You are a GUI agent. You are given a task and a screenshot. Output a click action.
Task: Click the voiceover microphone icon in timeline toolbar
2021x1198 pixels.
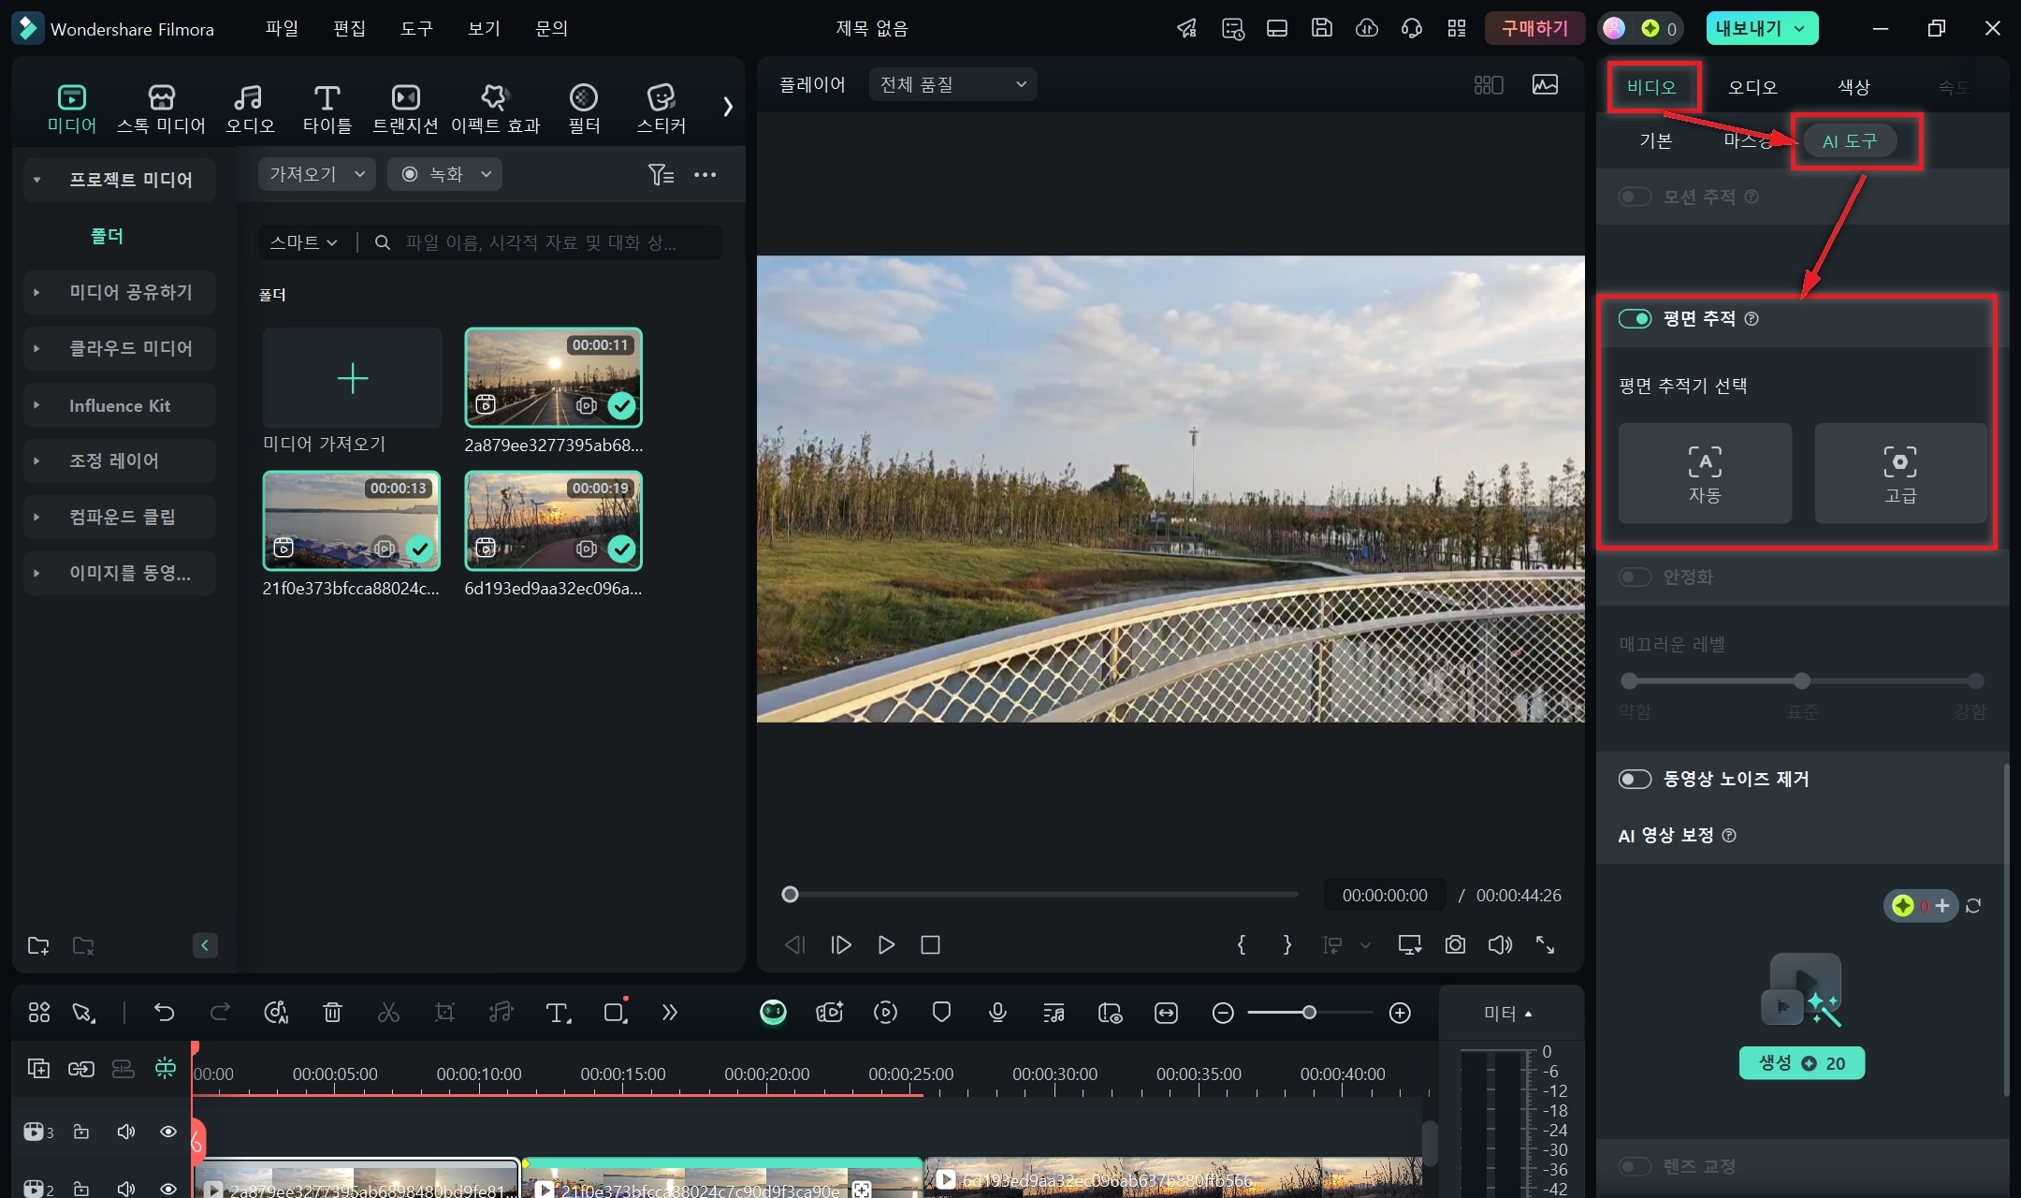pyautogui.click(x=997, y=1012)
